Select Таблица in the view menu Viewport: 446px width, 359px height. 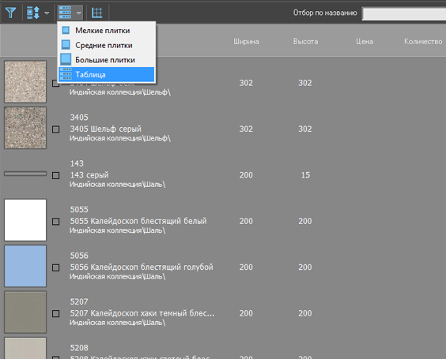click(x=107, y=74)
